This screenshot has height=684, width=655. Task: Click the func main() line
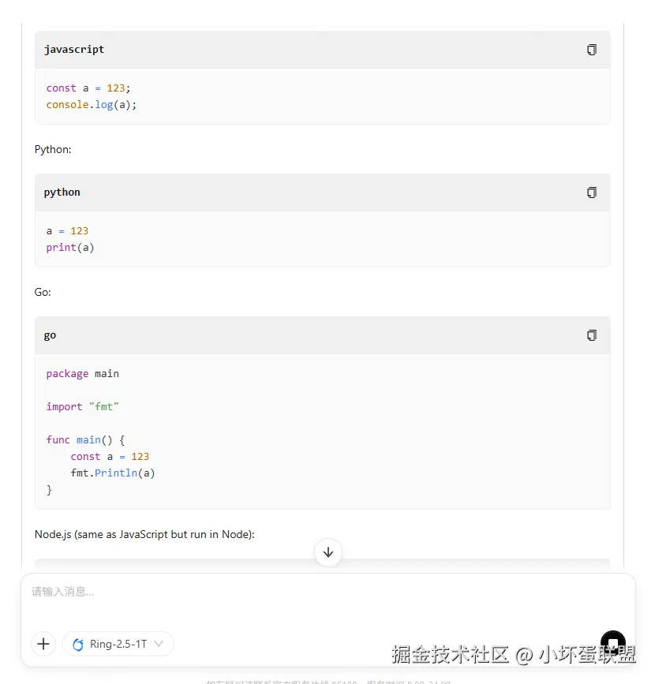[86, 440]
